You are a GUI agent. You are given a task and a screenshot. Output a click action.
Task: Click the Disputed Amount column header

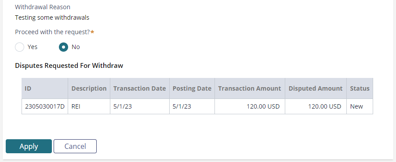point(316,88)
